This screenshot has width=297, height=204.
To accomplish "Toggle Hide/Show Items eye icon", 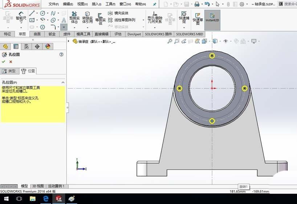I will tap(225, 41).
